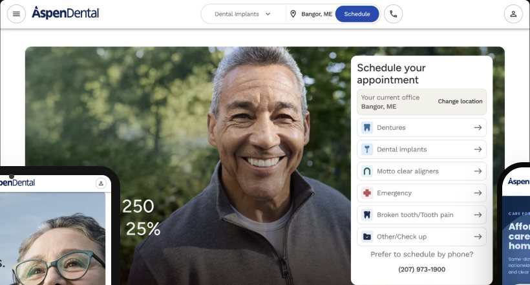Select the Other/Check up folder icon
This screenshot has width=530, height=285.
click(366, 237)
